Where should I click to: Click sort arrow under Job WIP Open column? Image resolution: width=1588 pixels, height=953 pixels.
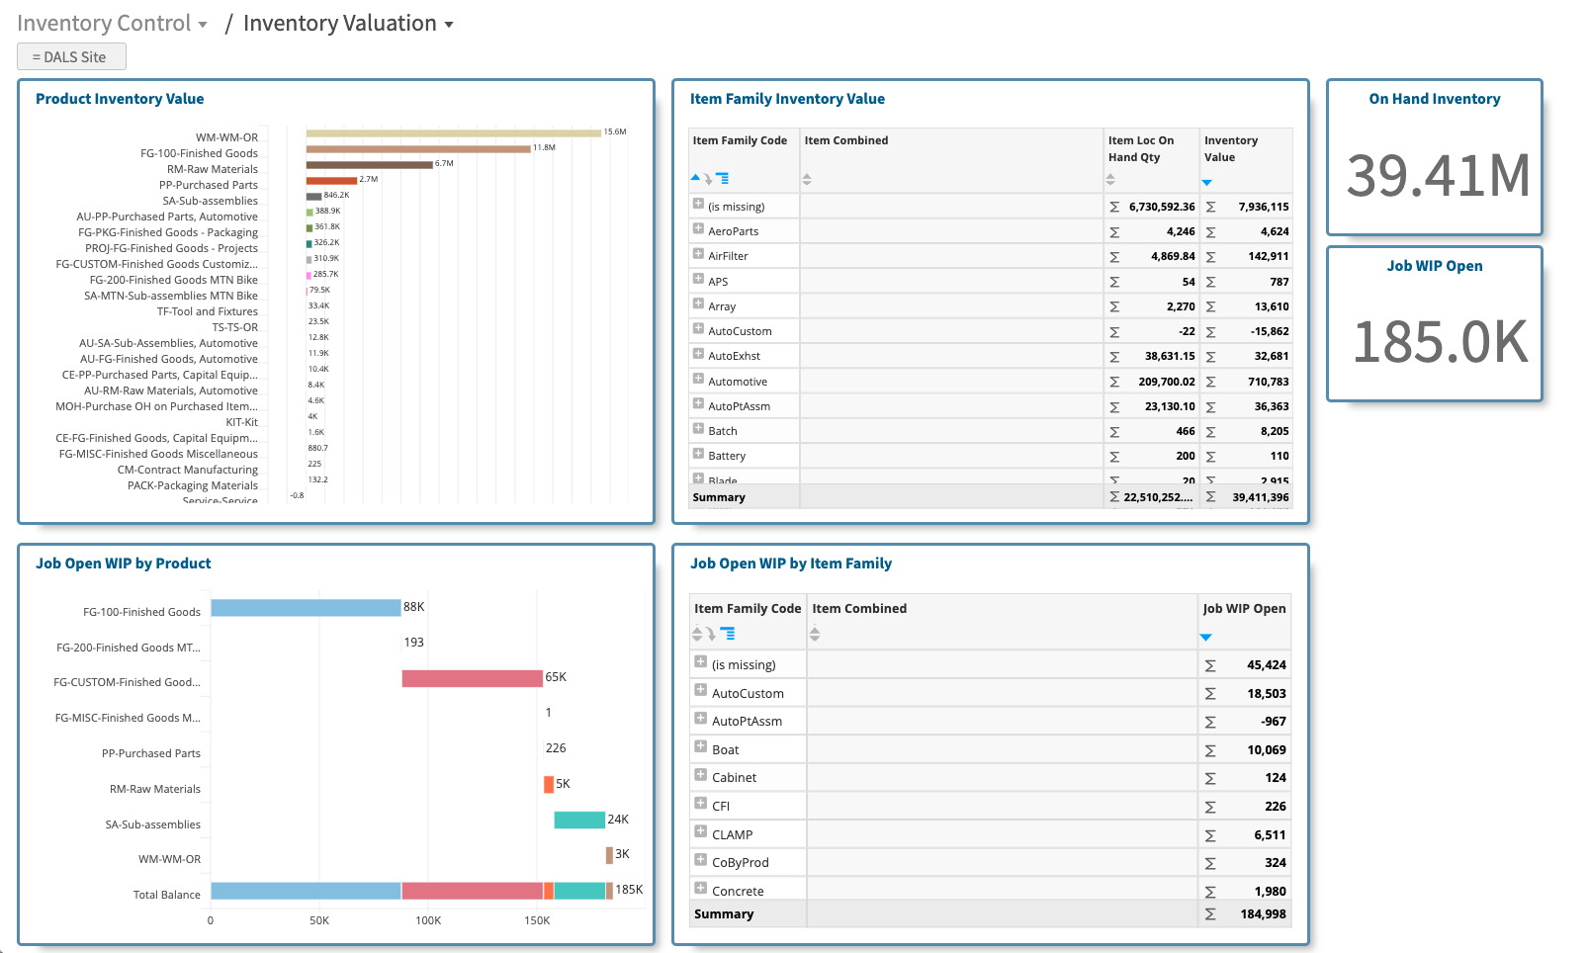pyautogui.click(x=1205, y=637)
